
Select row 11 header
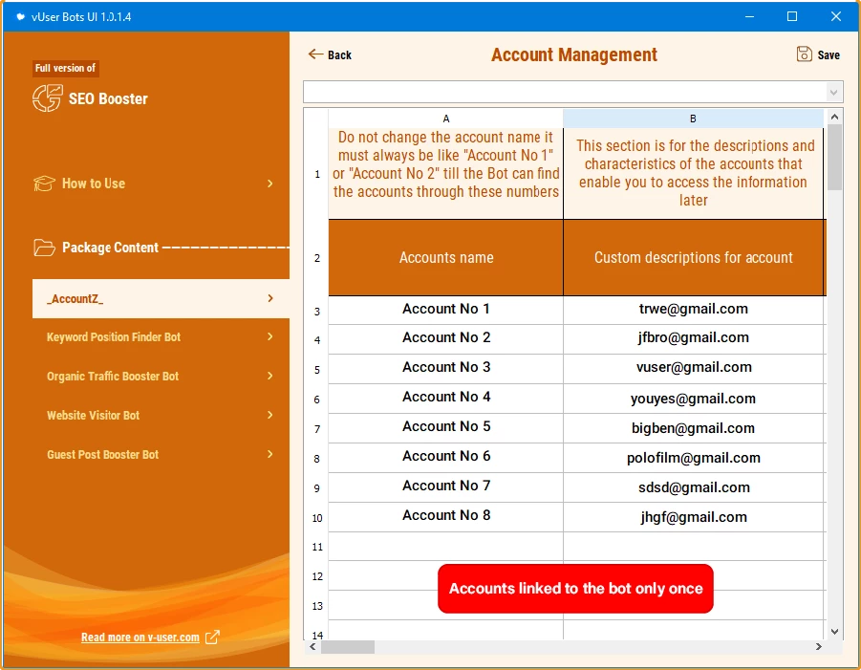tap(317, 547)
